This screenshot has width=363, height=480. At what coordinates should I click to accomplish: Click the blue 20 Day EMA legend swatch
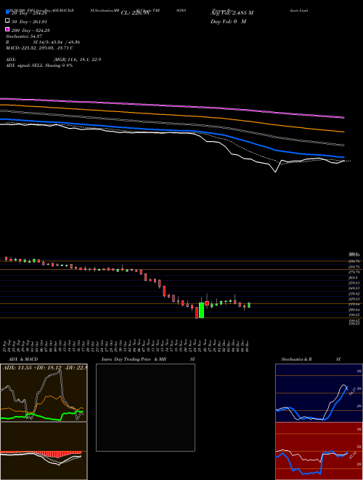point(7,12)
